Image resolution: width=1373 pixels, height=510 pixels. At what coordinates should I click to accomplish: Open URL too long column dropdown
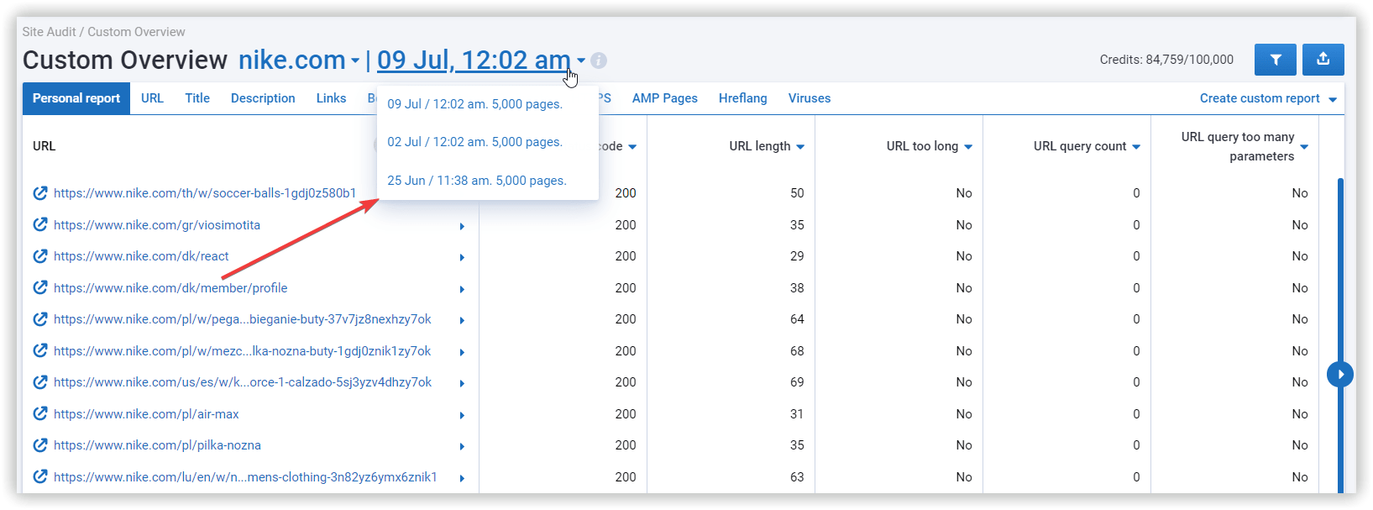[x=968, y=147]
